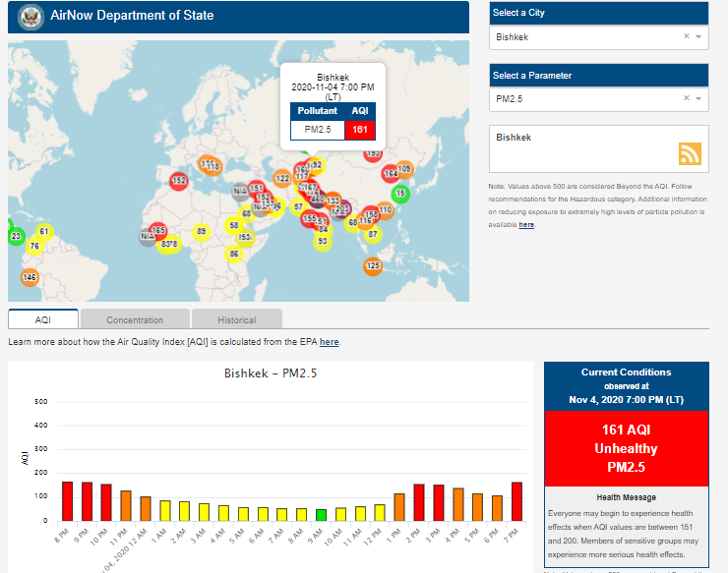Click the yellow map marker labeled 86
The height and width of the screenshot is (573, 728).
tap(234, 254)
